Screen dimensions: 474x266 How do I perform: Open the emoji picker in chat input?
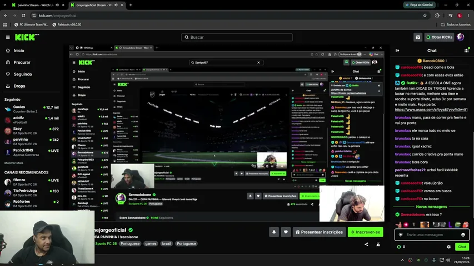pos(463,234)
